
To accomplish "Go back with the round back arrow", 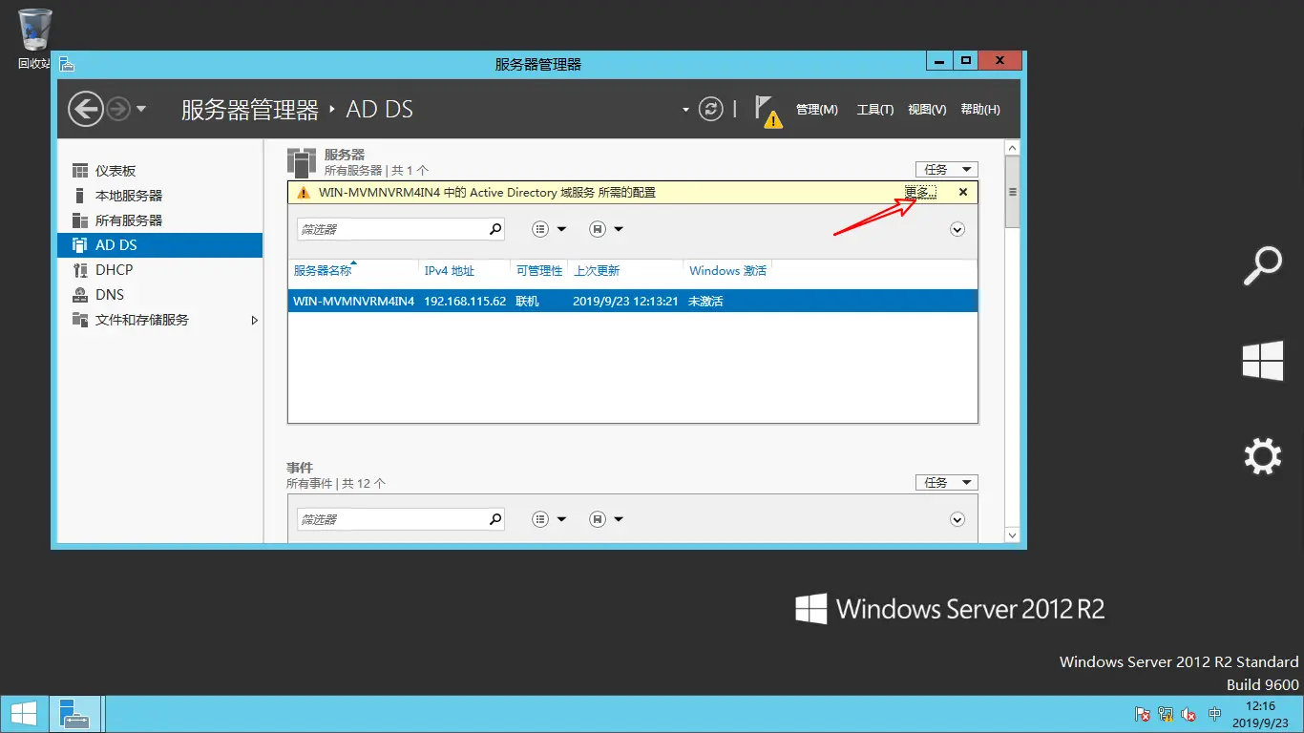I will [85, 109].
